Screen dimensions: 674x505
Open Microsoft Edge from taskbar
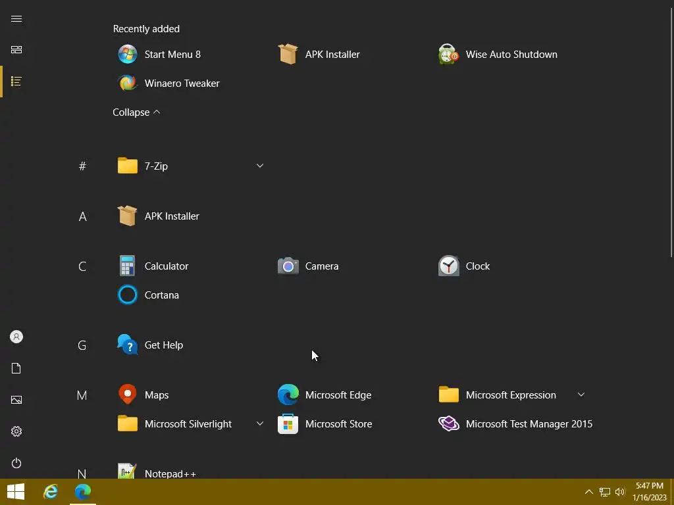83,492
